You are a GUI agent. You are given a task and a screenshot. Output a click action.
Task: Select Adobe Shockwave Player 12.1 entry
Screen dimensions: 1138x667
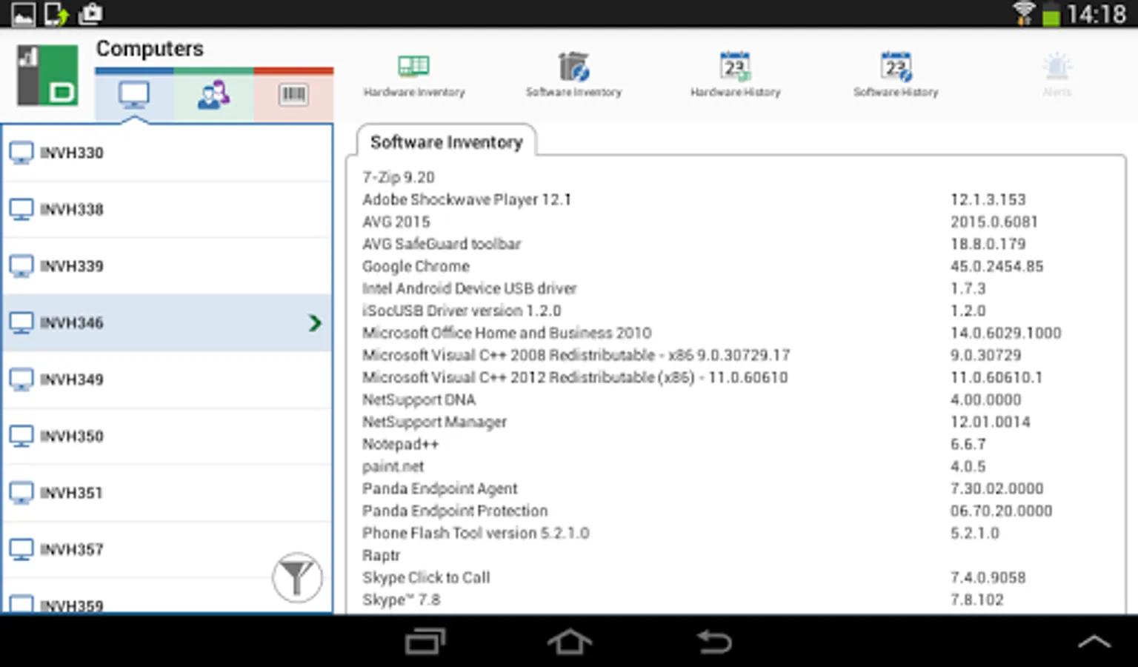tap(467, 199)
